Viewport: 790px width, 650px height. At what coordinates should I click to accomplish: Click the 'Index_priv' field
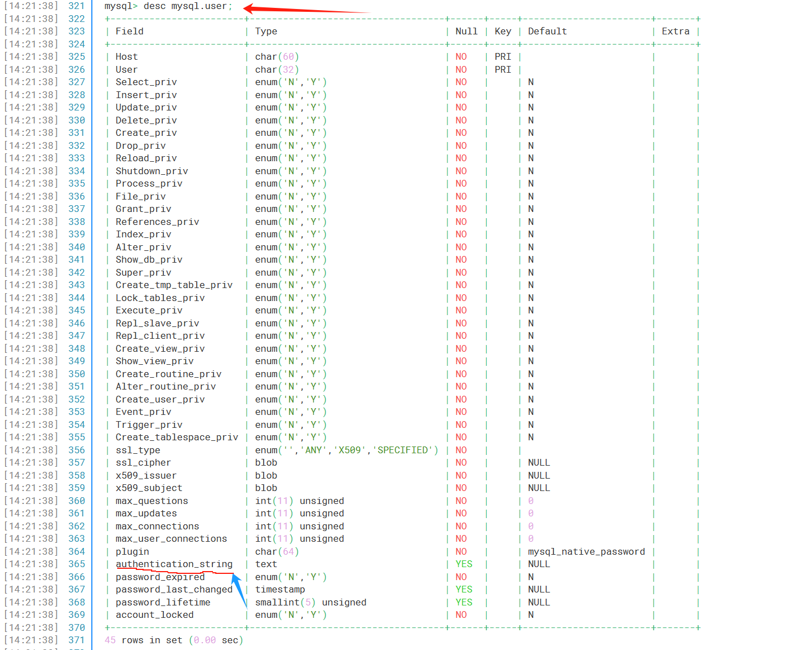[x=144, y=235]
